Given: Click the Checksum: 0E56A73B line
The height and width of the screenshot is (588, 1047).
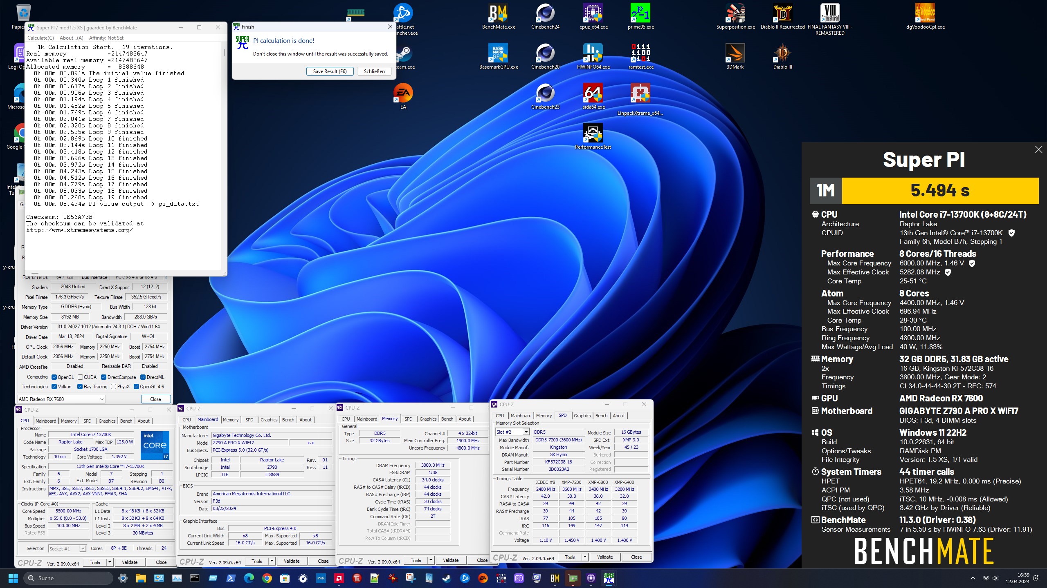Looking at the screenshot, I should tap(59, 217).
